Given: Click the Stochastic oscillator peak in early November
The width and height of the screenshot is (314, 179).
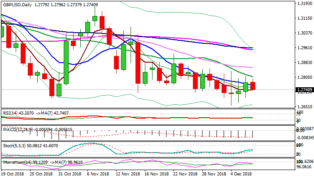Looking at the screenshot, I should (x=93, y=144).
